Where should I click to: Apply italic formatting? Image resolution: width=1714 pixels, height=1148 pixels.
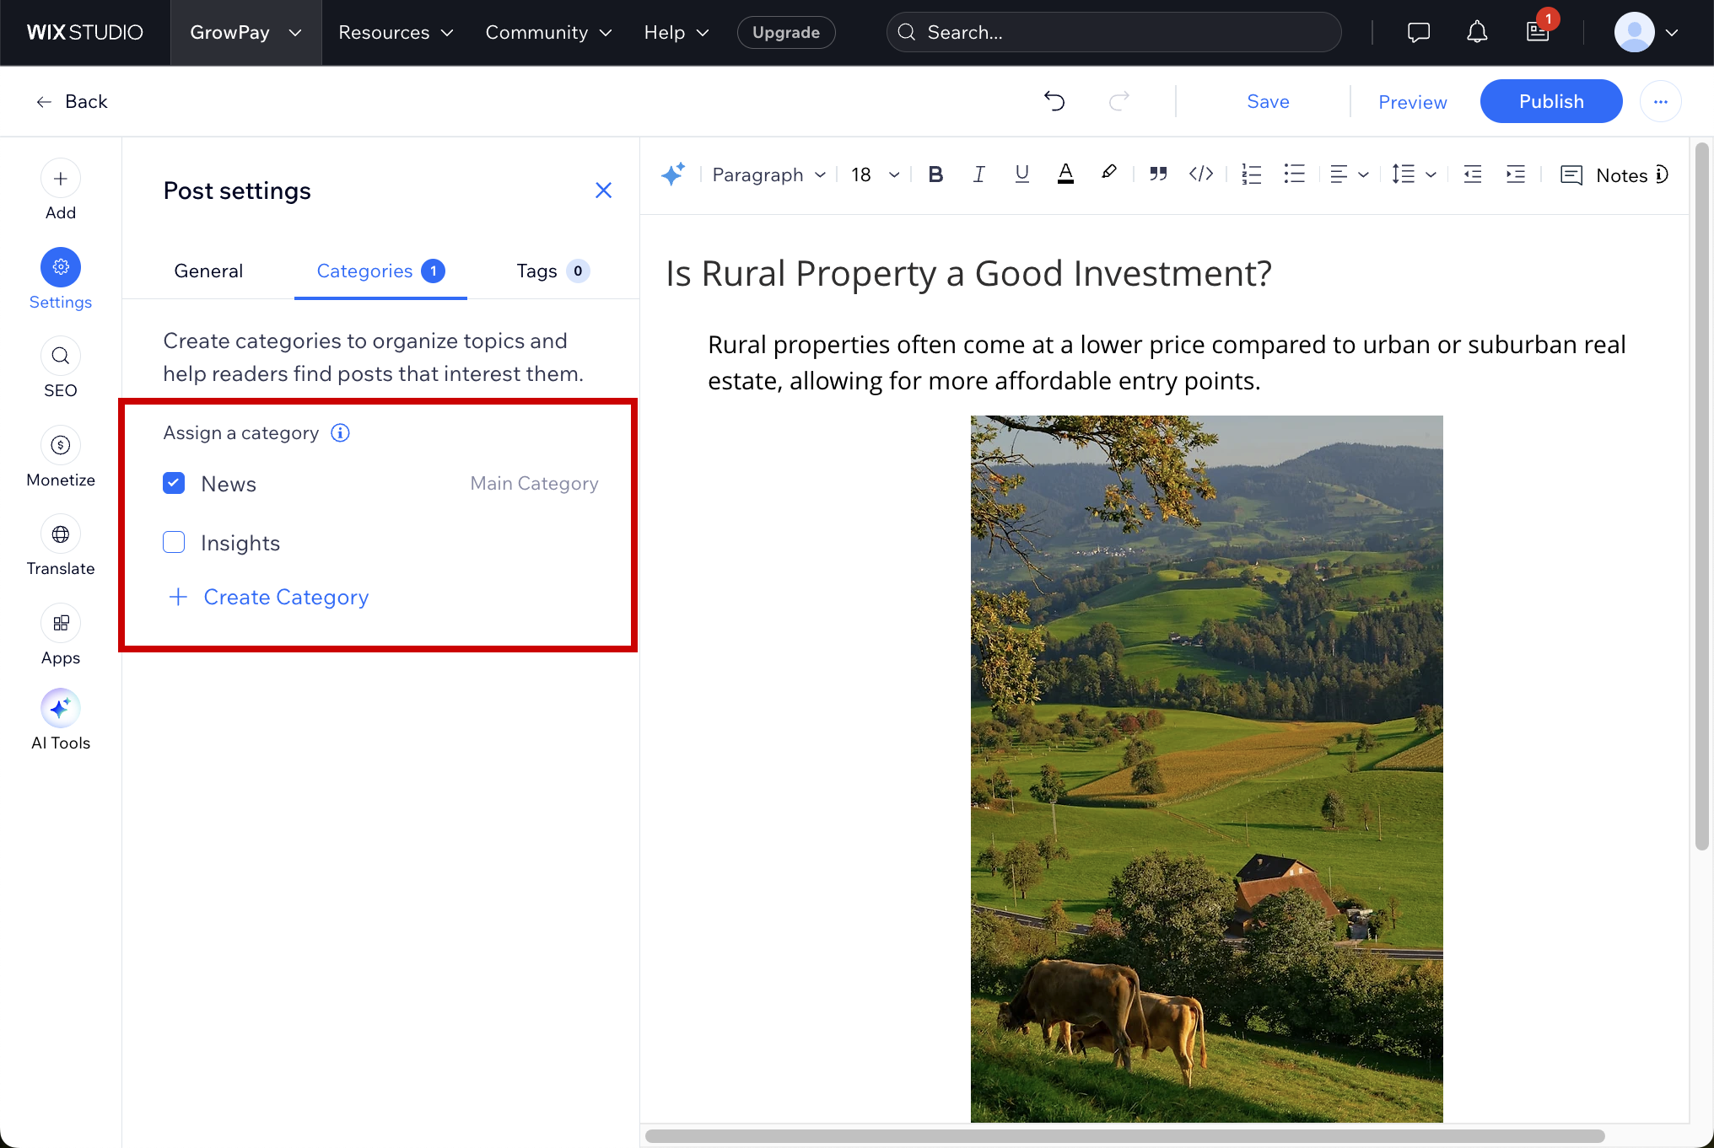(x=978, y=174)
